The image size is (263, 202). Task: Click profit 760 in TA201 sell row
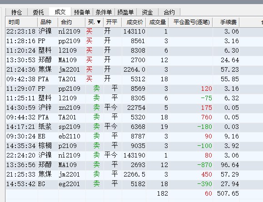click(x=207, y=117)
